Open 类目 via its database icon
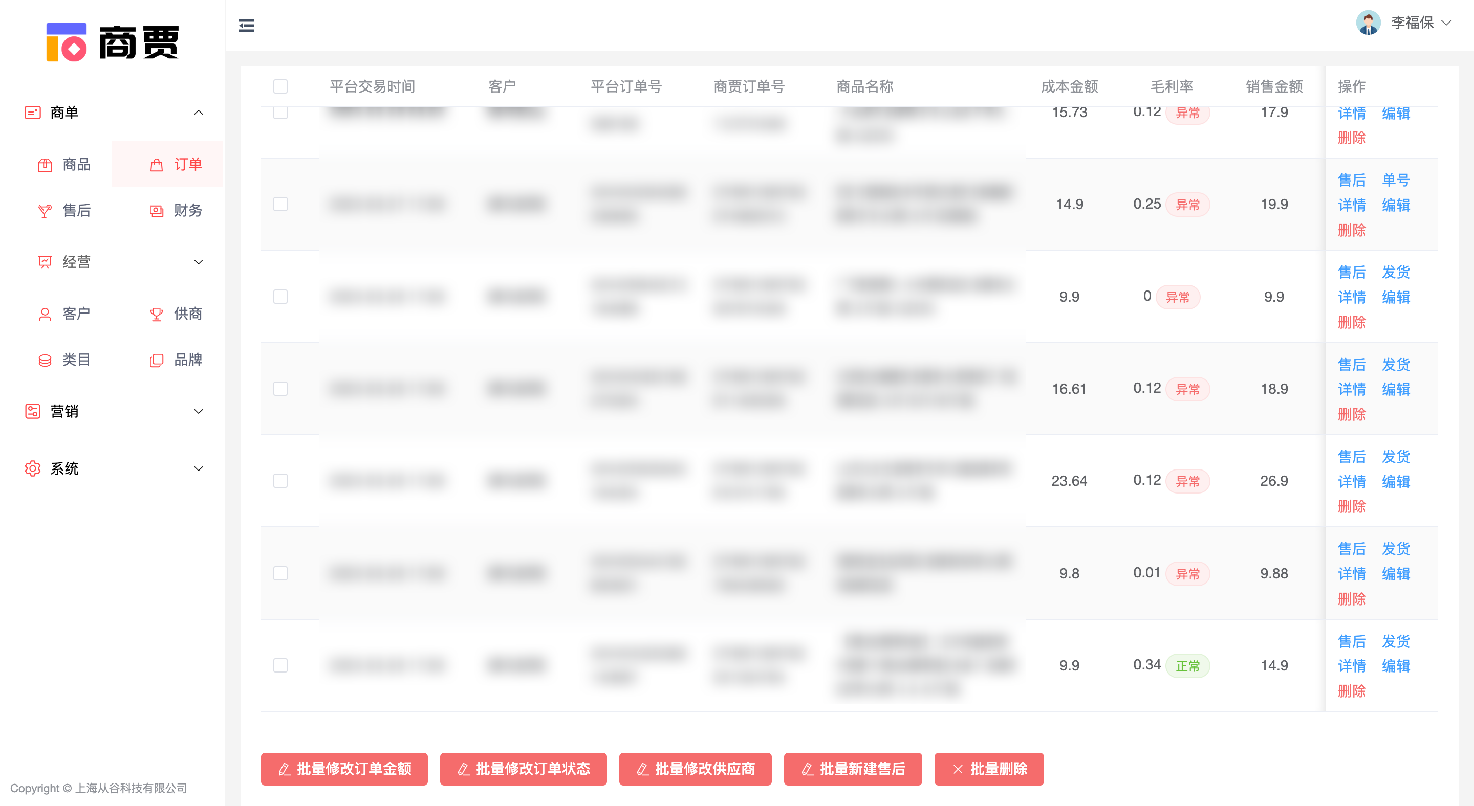This screenshot has height=806, width=1474. pyautogui.click(x=45, y=361)
